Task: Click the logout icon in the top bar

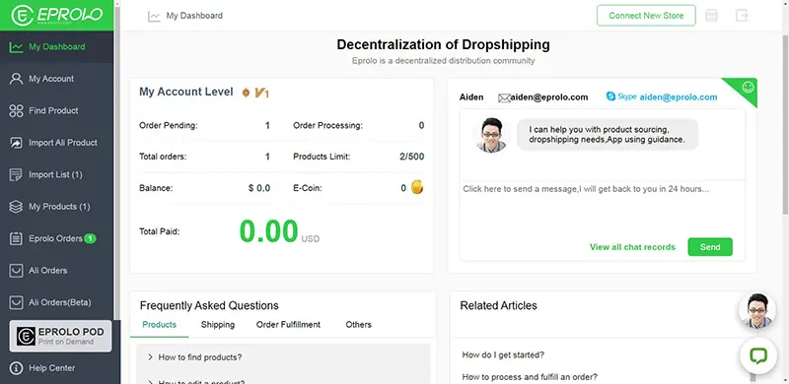Action: (742, 16)
